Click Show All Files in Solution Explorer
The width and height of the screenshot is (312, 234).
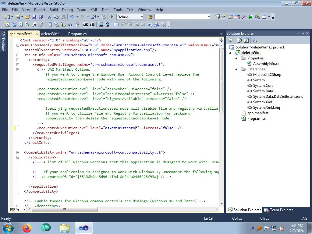pos(239,41)
